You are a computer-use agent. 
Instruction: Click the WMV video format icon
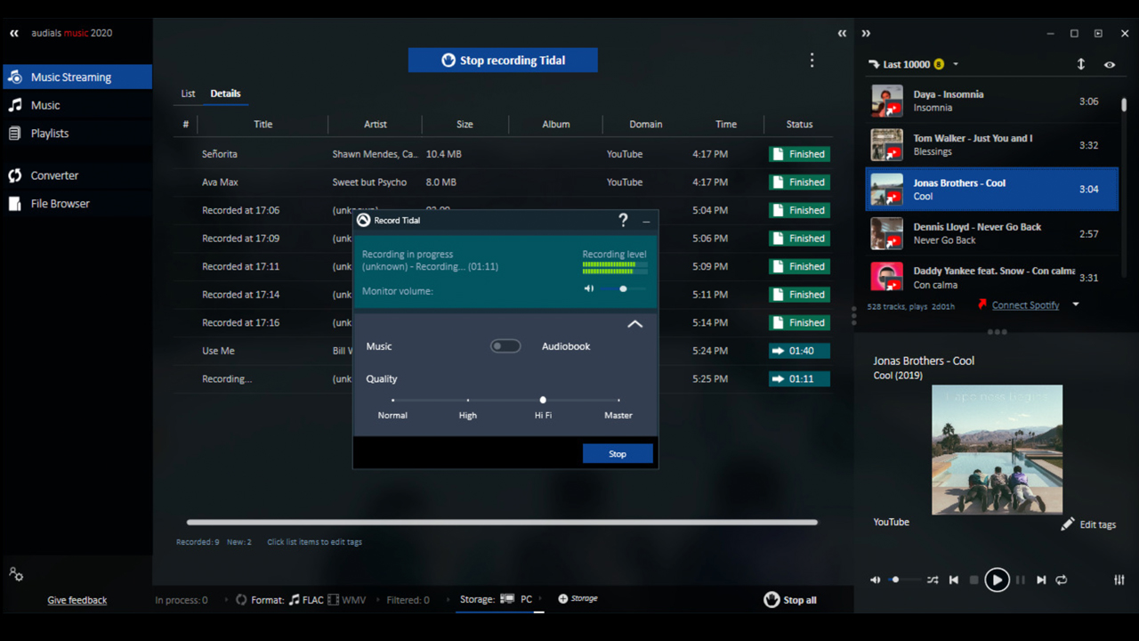point(333,600)
